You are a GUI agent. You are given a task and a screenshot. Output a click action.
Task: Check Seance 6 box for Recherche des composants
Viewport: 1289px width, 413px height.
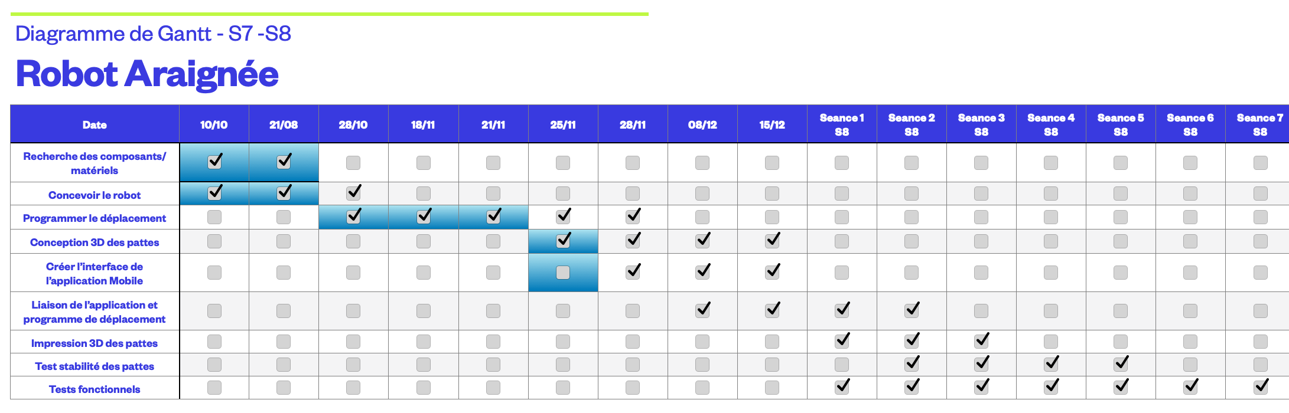tap(1190, 163)
